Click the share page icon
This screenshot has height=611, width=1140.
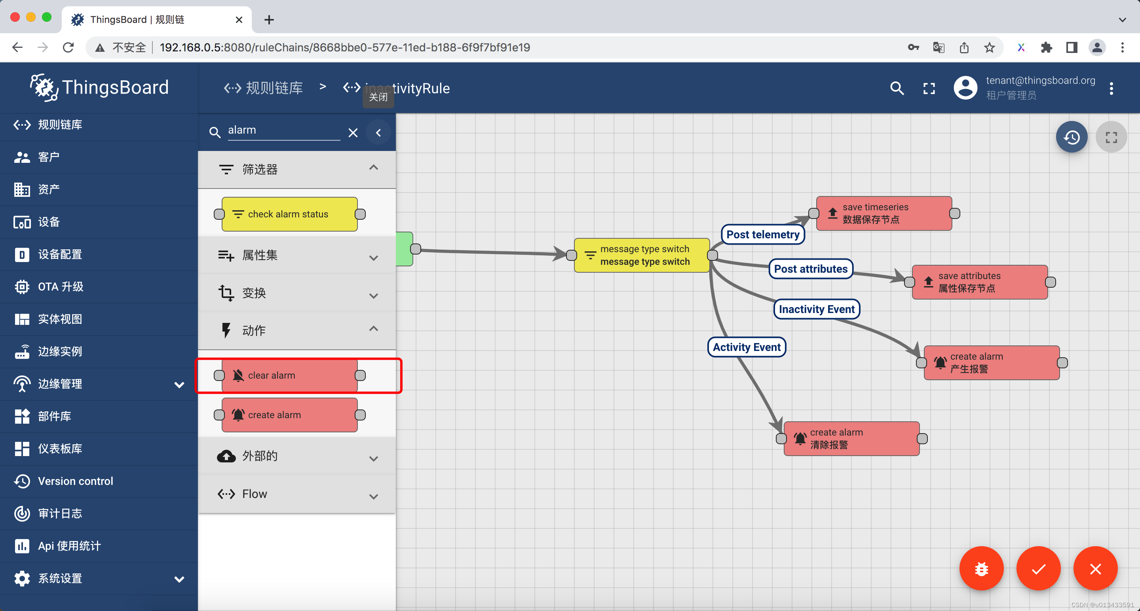click(x=964, y=47)
